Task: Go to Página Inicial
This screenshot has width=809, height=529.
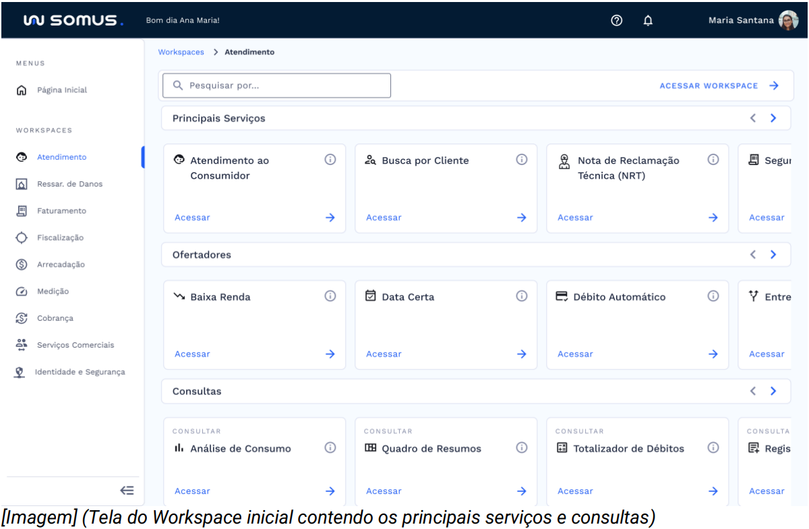Action: point(61,90)
